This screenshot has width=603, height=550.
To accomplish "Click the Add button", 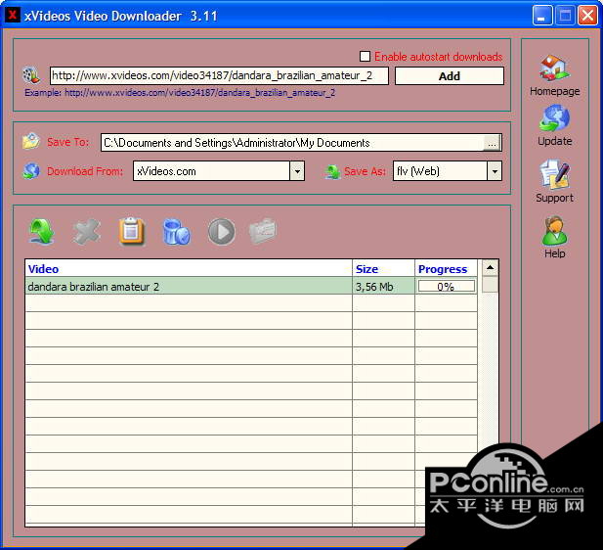I will coord(450,76).
